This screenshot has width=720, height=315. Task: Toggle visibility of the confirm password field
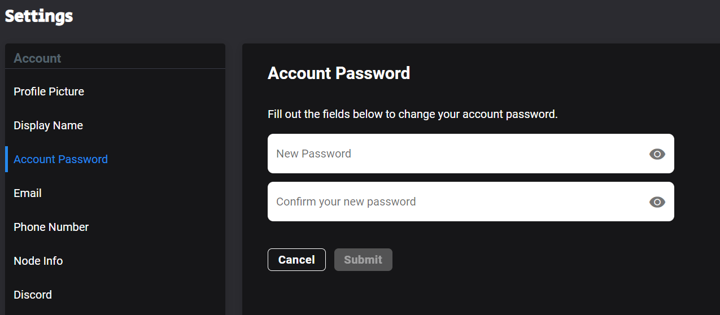click(x=657, y=202)
